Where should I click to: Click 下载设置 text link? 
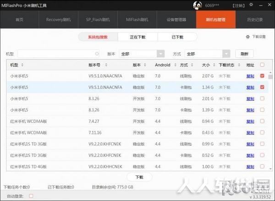tap(259, 37)
